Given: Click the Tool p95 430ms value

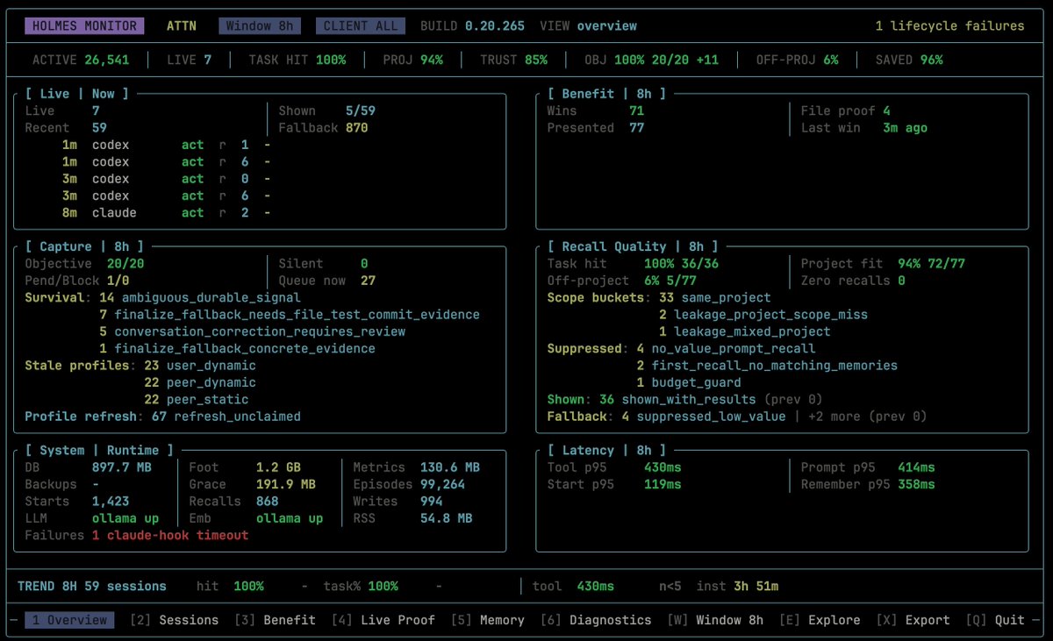Looking at the screenshot, I should [614, 467].
